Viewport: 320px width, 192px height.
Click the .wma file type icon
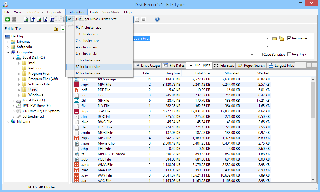click(77, 164)
